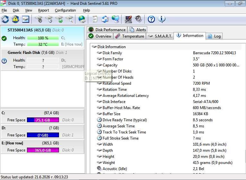Click the speaker icon beside Acoustic (Idle)

(x=99, y=168)
